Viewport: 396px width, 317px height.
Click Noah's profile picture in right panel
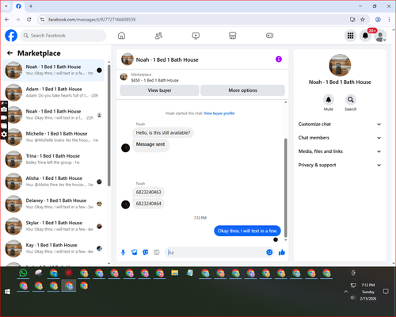tap(340, 65)
